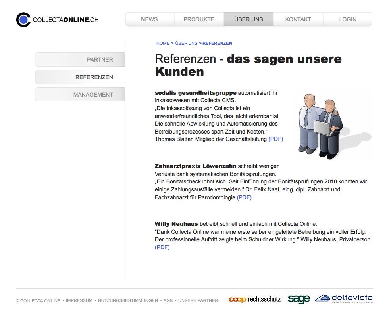The height and width of the screenshot is (317, 389).
Task: Open the LOGIN tab
Action: coord(348,19)
